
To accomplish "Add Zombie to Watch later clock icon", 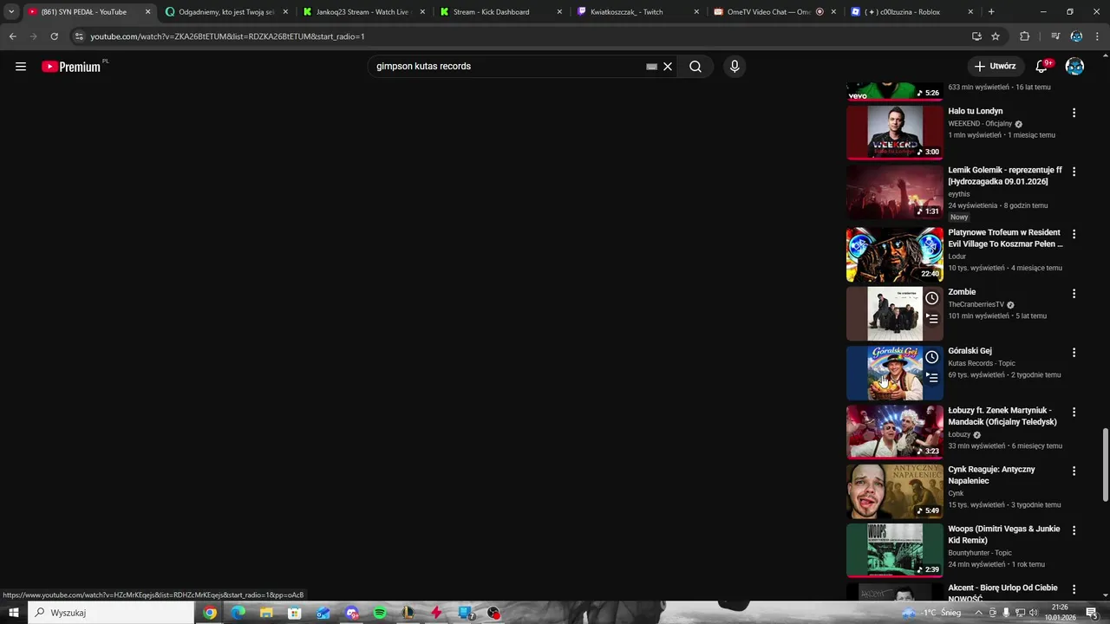I will click(x=931, y=298).
